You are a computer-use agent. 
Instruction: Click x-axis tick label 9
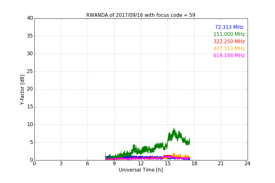click(x=114, y=164)
